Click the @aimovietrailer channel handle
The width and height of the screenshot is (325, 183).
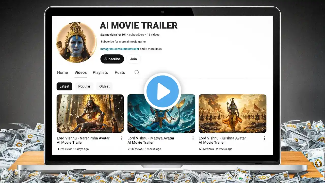click(x=111, y=35)
